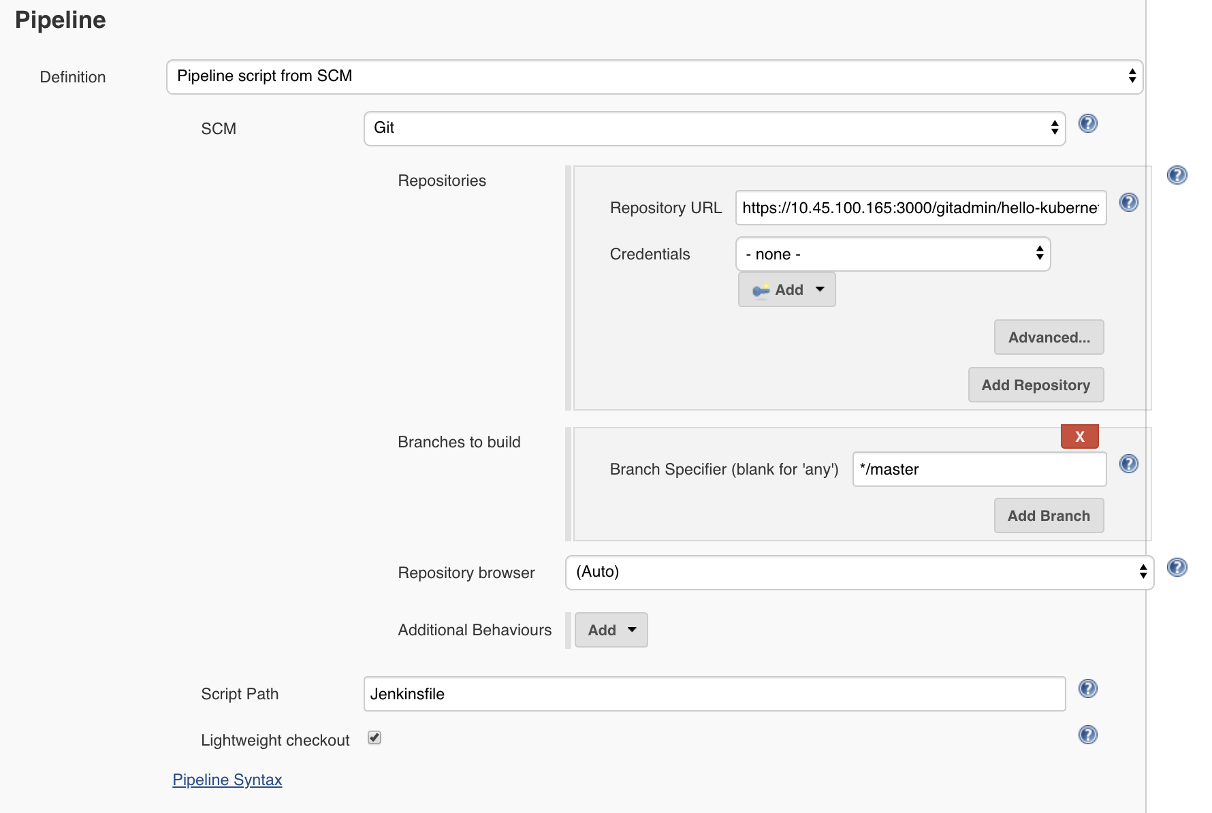Focus the Repository URL input field

pyautogui.click(x=921, y=208)
